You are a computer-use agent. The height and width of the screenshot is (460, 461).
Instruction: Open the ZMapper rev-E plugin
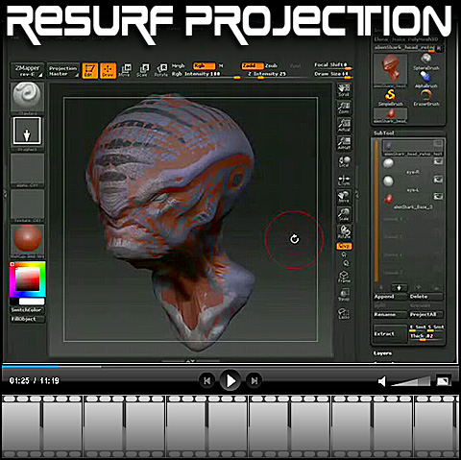click(x=27, y=70)
